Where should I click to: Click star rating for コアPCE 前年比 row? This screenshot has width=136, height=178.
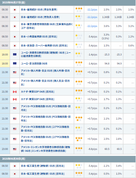[x=79, y=139]
